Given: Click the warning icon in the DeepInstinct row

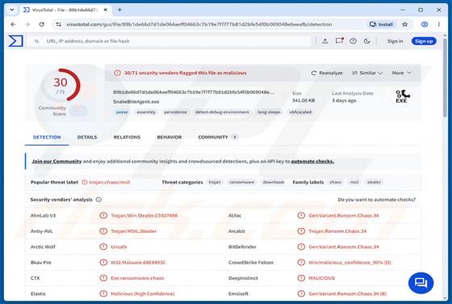Looking at the screenshot, I should click(301, 278).
